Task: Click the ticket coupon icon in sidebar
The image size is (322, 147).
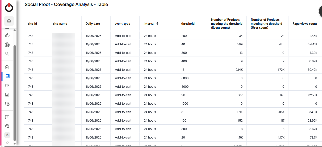Action: pyautogui.click(x=7, y=85)
